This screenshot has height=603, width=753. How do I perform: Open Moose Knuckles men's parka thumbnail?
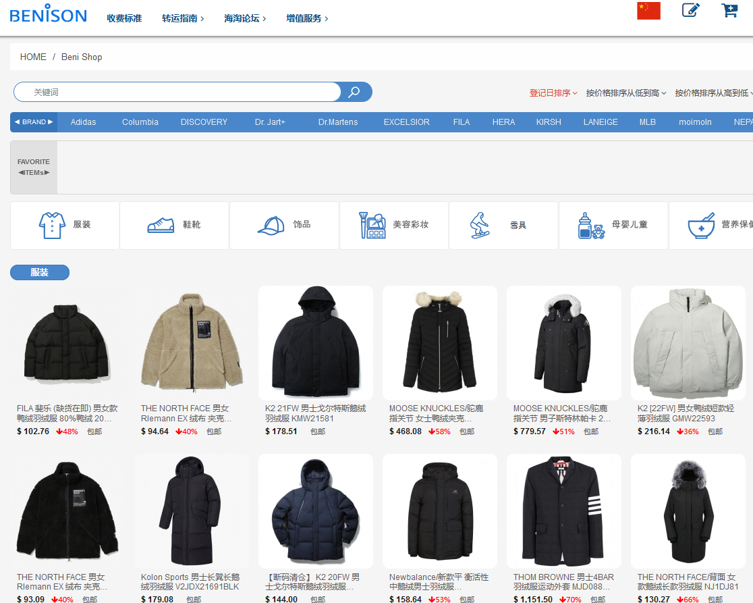click(564, 343)
